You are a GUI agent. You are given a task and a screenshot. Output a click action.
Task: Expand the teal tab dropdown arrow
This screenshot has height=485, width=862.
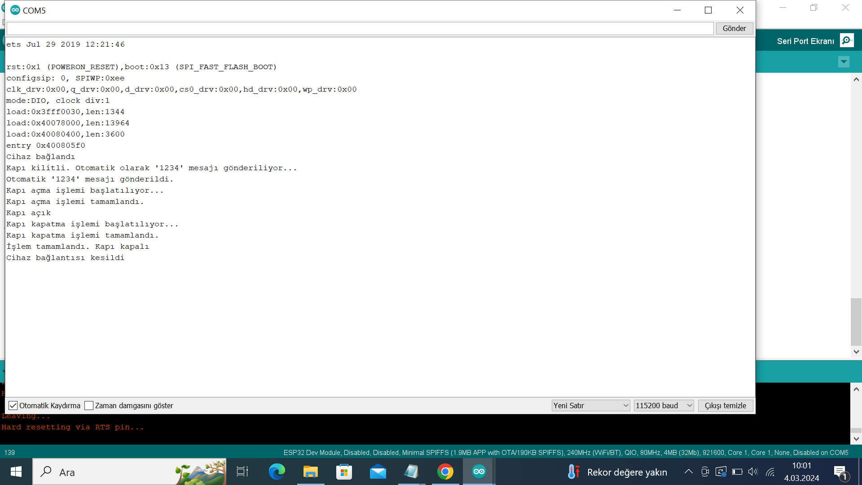coord(844,62)
